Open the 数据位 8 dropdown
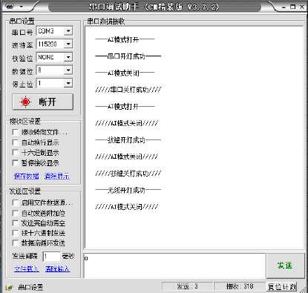The height and width of the screenshot is (293, 308). pyautogui.click(x=68, y=70)
